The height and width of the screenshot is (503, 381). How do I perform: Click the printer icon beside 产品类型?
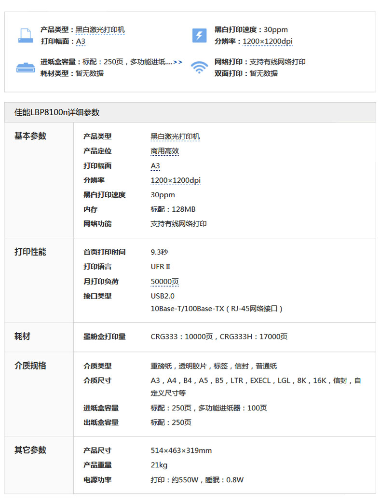coord(26,36)
